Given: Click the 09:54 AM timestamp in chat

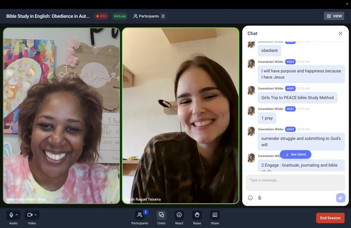Looking at the screenshot, I should point(303,89).
